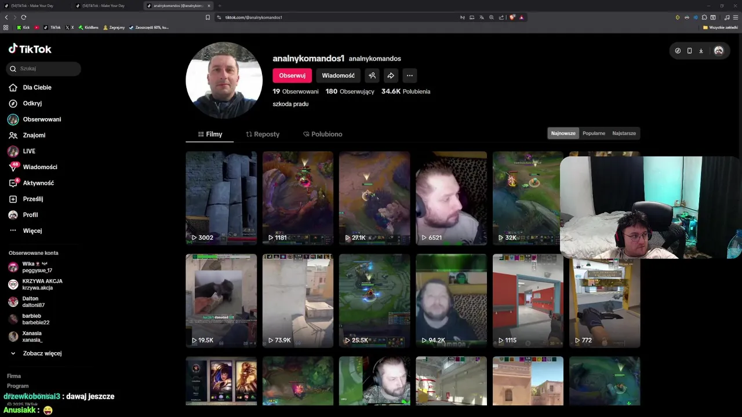This screenshot has width=742, height=417.
Task: Switch to the Polubiono tab
Action: coord(322,134)
